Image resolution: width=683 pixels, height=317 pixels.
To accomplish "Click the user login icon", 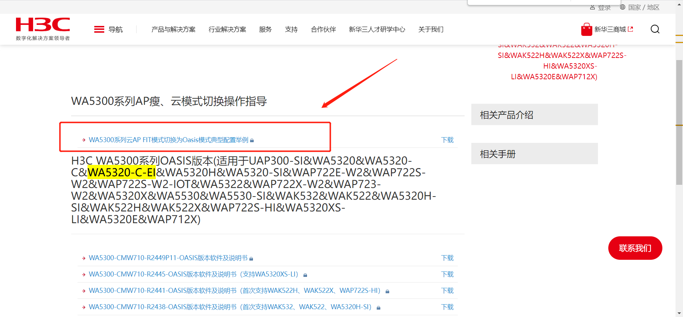I will tap(592, 7).
